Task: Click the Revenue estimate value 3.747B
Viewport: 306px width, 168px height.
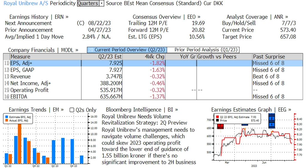Action: (x=114, y=76)
